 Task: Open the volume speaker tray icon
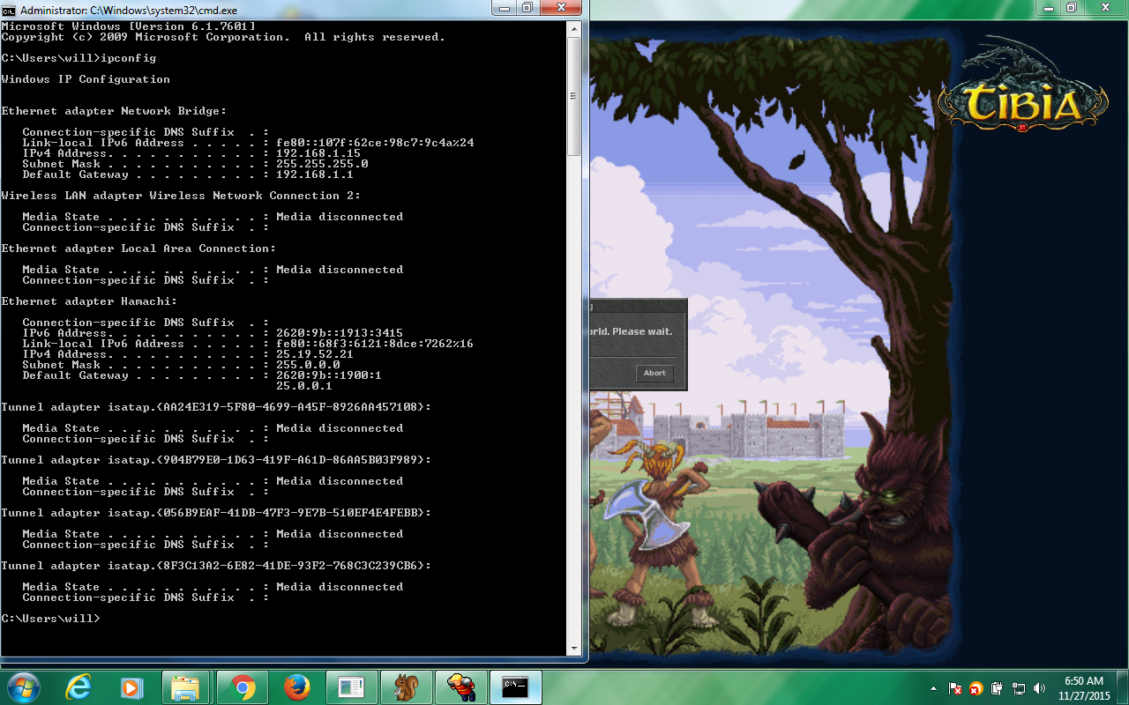[x=1039, y=688]
